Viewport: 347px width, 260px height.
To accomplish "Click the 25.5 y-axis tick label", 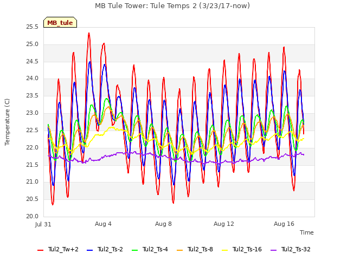I will tap(33, 27).
